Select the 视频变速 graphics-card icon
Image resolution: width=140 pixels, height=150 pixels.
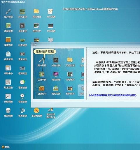coord(22,68)
